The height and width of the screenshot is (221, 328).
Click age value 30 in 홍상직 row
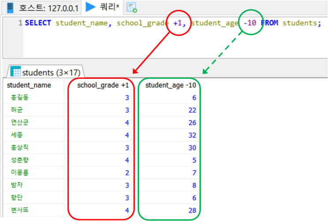[x=192, y=148]
